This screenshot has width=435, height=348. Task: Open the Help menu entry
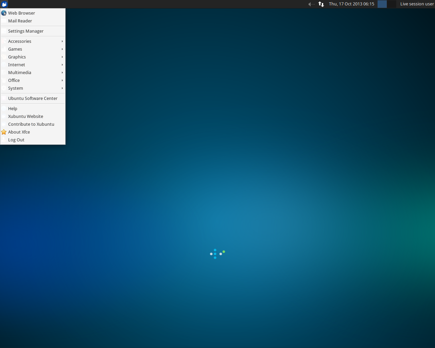click(x=33, y=108)
